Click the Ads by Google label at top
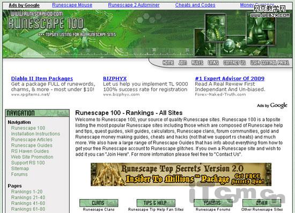Viewport: 295px width, 213px height. tap(24, 5)
